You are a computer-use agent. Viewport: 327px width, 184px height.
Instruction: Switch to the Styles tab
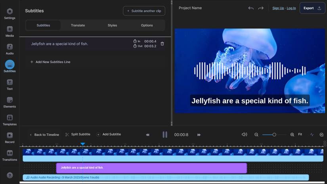click(x=112, y=25)
